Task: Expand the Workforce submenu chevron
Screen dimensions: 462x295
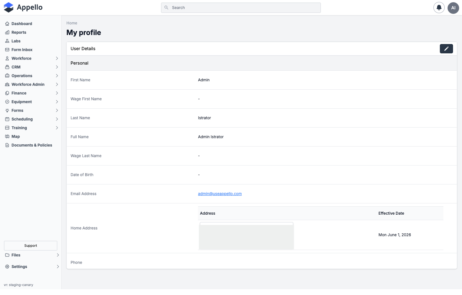Action: (57, 58)
